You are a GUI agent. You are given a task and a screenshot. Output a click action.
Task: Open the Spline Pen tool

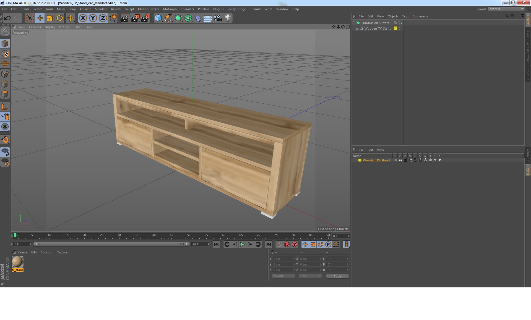pyautogui.click(x=168, y=18)
